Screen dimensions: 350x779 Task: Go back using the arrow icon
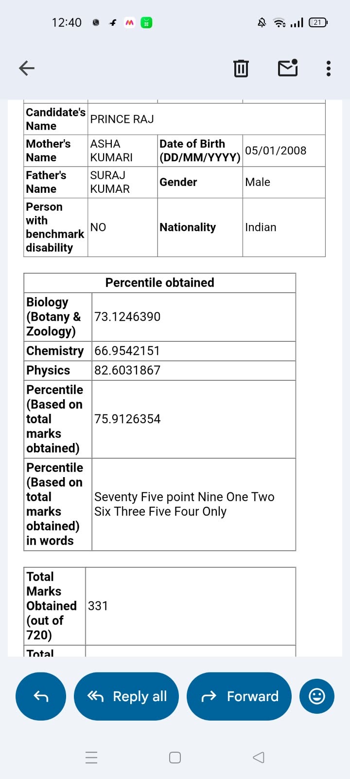point(27,68)
